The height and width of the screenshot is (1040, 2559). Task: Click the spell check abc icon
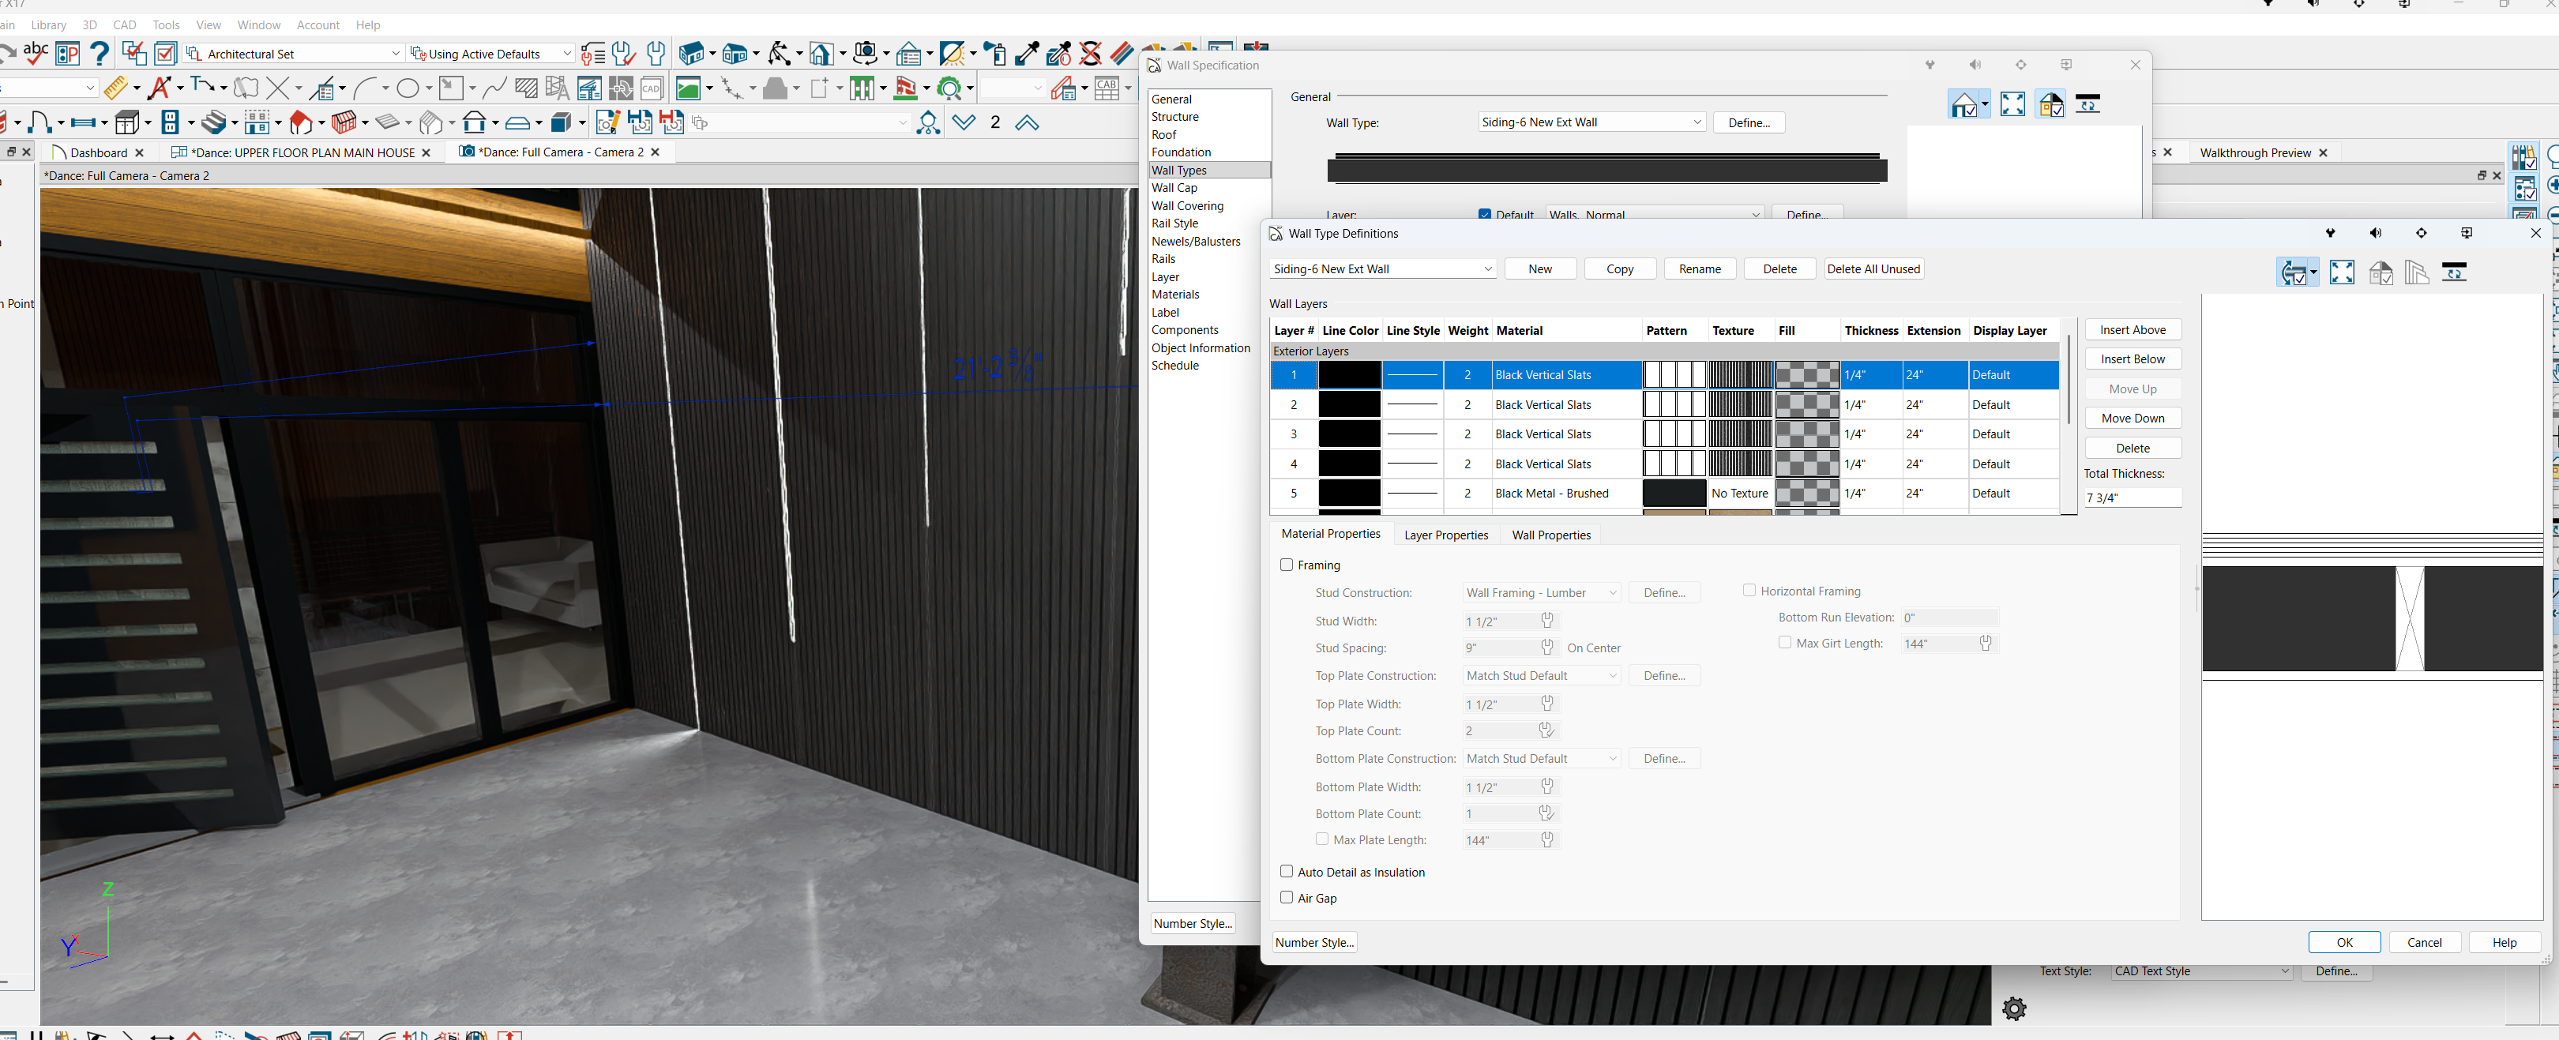tap(36, 53)
